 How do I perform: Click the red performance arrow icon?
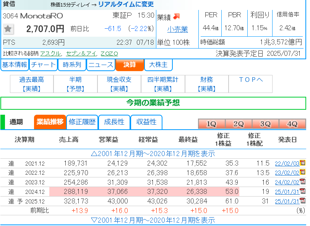pyautogui.click(x=176, y=16)
